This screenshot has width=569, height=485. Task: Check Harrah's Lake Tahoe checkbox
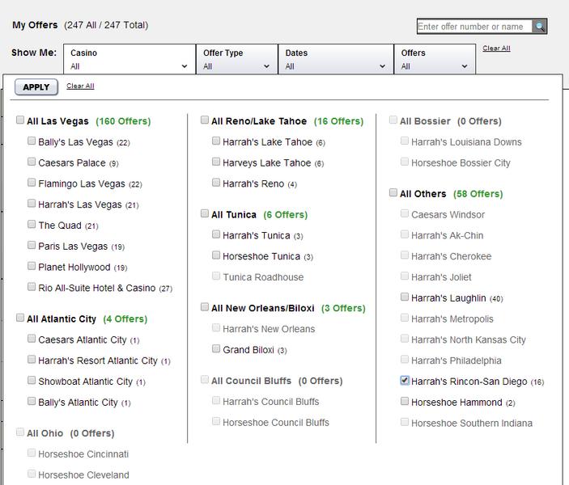[x=216, y=141]
